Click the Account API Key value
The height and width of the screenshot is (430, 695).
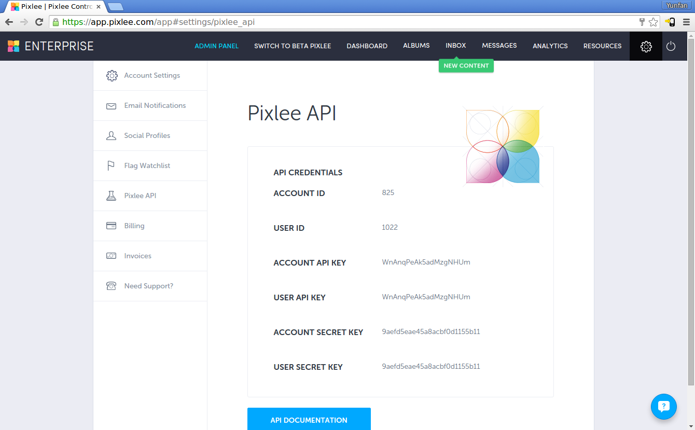pyautogui.click(x=426, y=262)
